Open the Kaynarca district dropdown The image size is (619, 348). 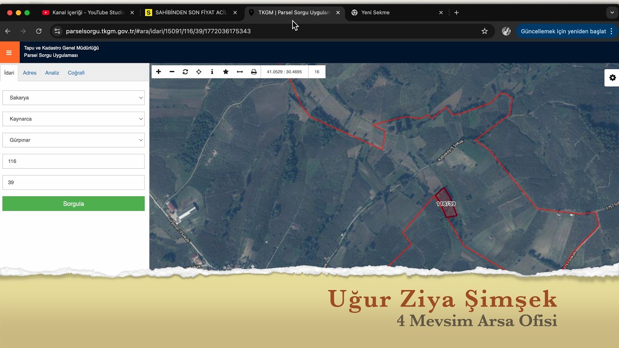click(74, 119)
